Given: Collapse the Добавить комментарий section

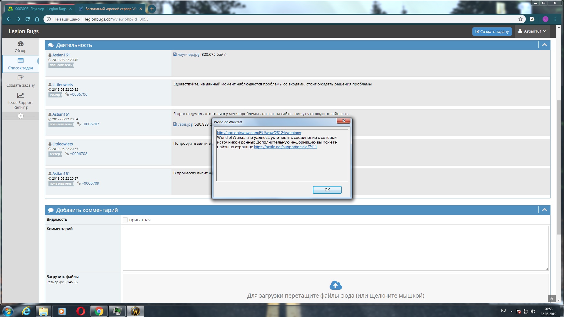Looking at the screenshot, I should pos(544,210).
